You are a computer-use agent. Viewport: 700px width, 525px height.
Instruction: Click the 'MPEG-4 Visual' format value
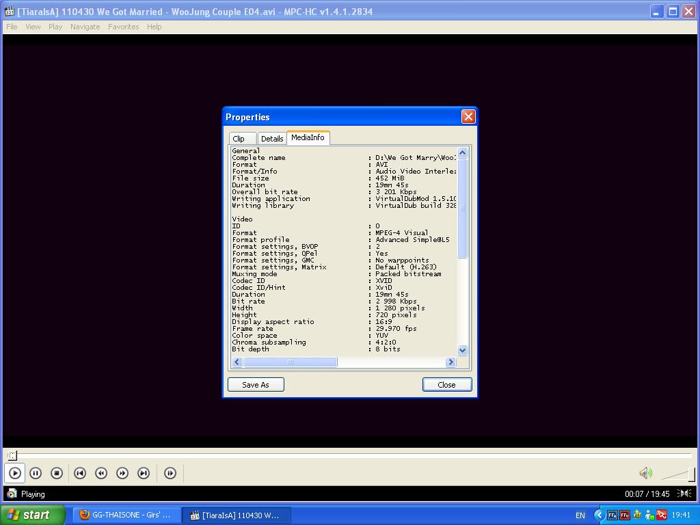pos(402,233)
